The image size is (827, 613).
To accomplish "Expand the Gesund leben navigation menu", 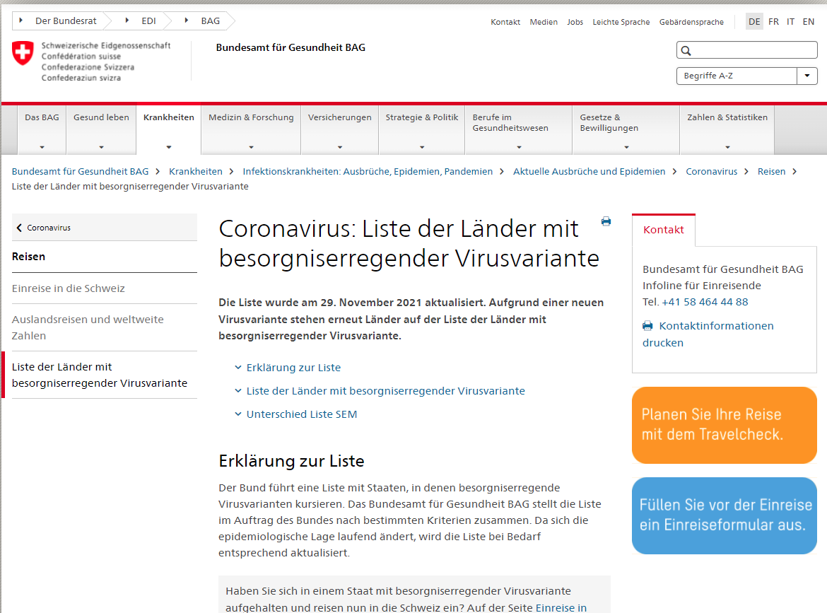I will (x=101, y=129).
